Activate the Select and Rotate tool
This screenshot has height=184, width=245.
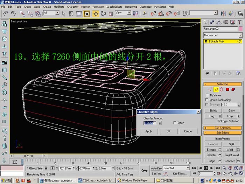point(103,14)
